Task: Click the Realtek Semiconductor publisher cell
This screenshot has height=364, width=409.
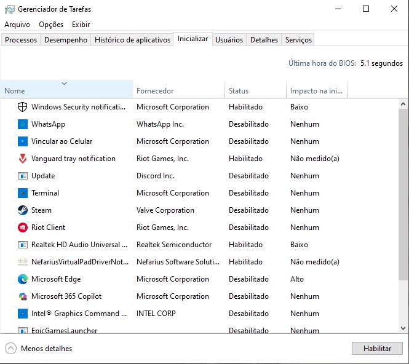Action: 174,245
